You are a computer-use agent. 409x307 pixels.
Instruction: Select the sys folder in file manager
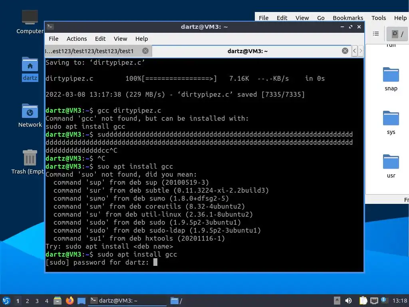pos(391,123)
